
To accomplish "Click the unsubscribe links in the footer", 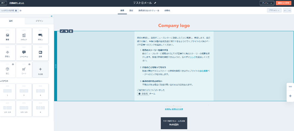I will (x=174, y=109).
